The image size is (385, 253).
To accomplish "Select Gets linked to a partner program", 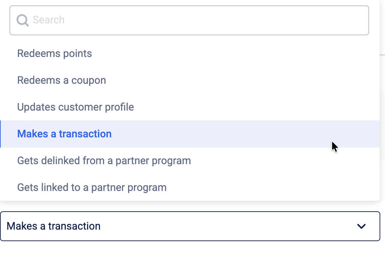I will point(92,187).
